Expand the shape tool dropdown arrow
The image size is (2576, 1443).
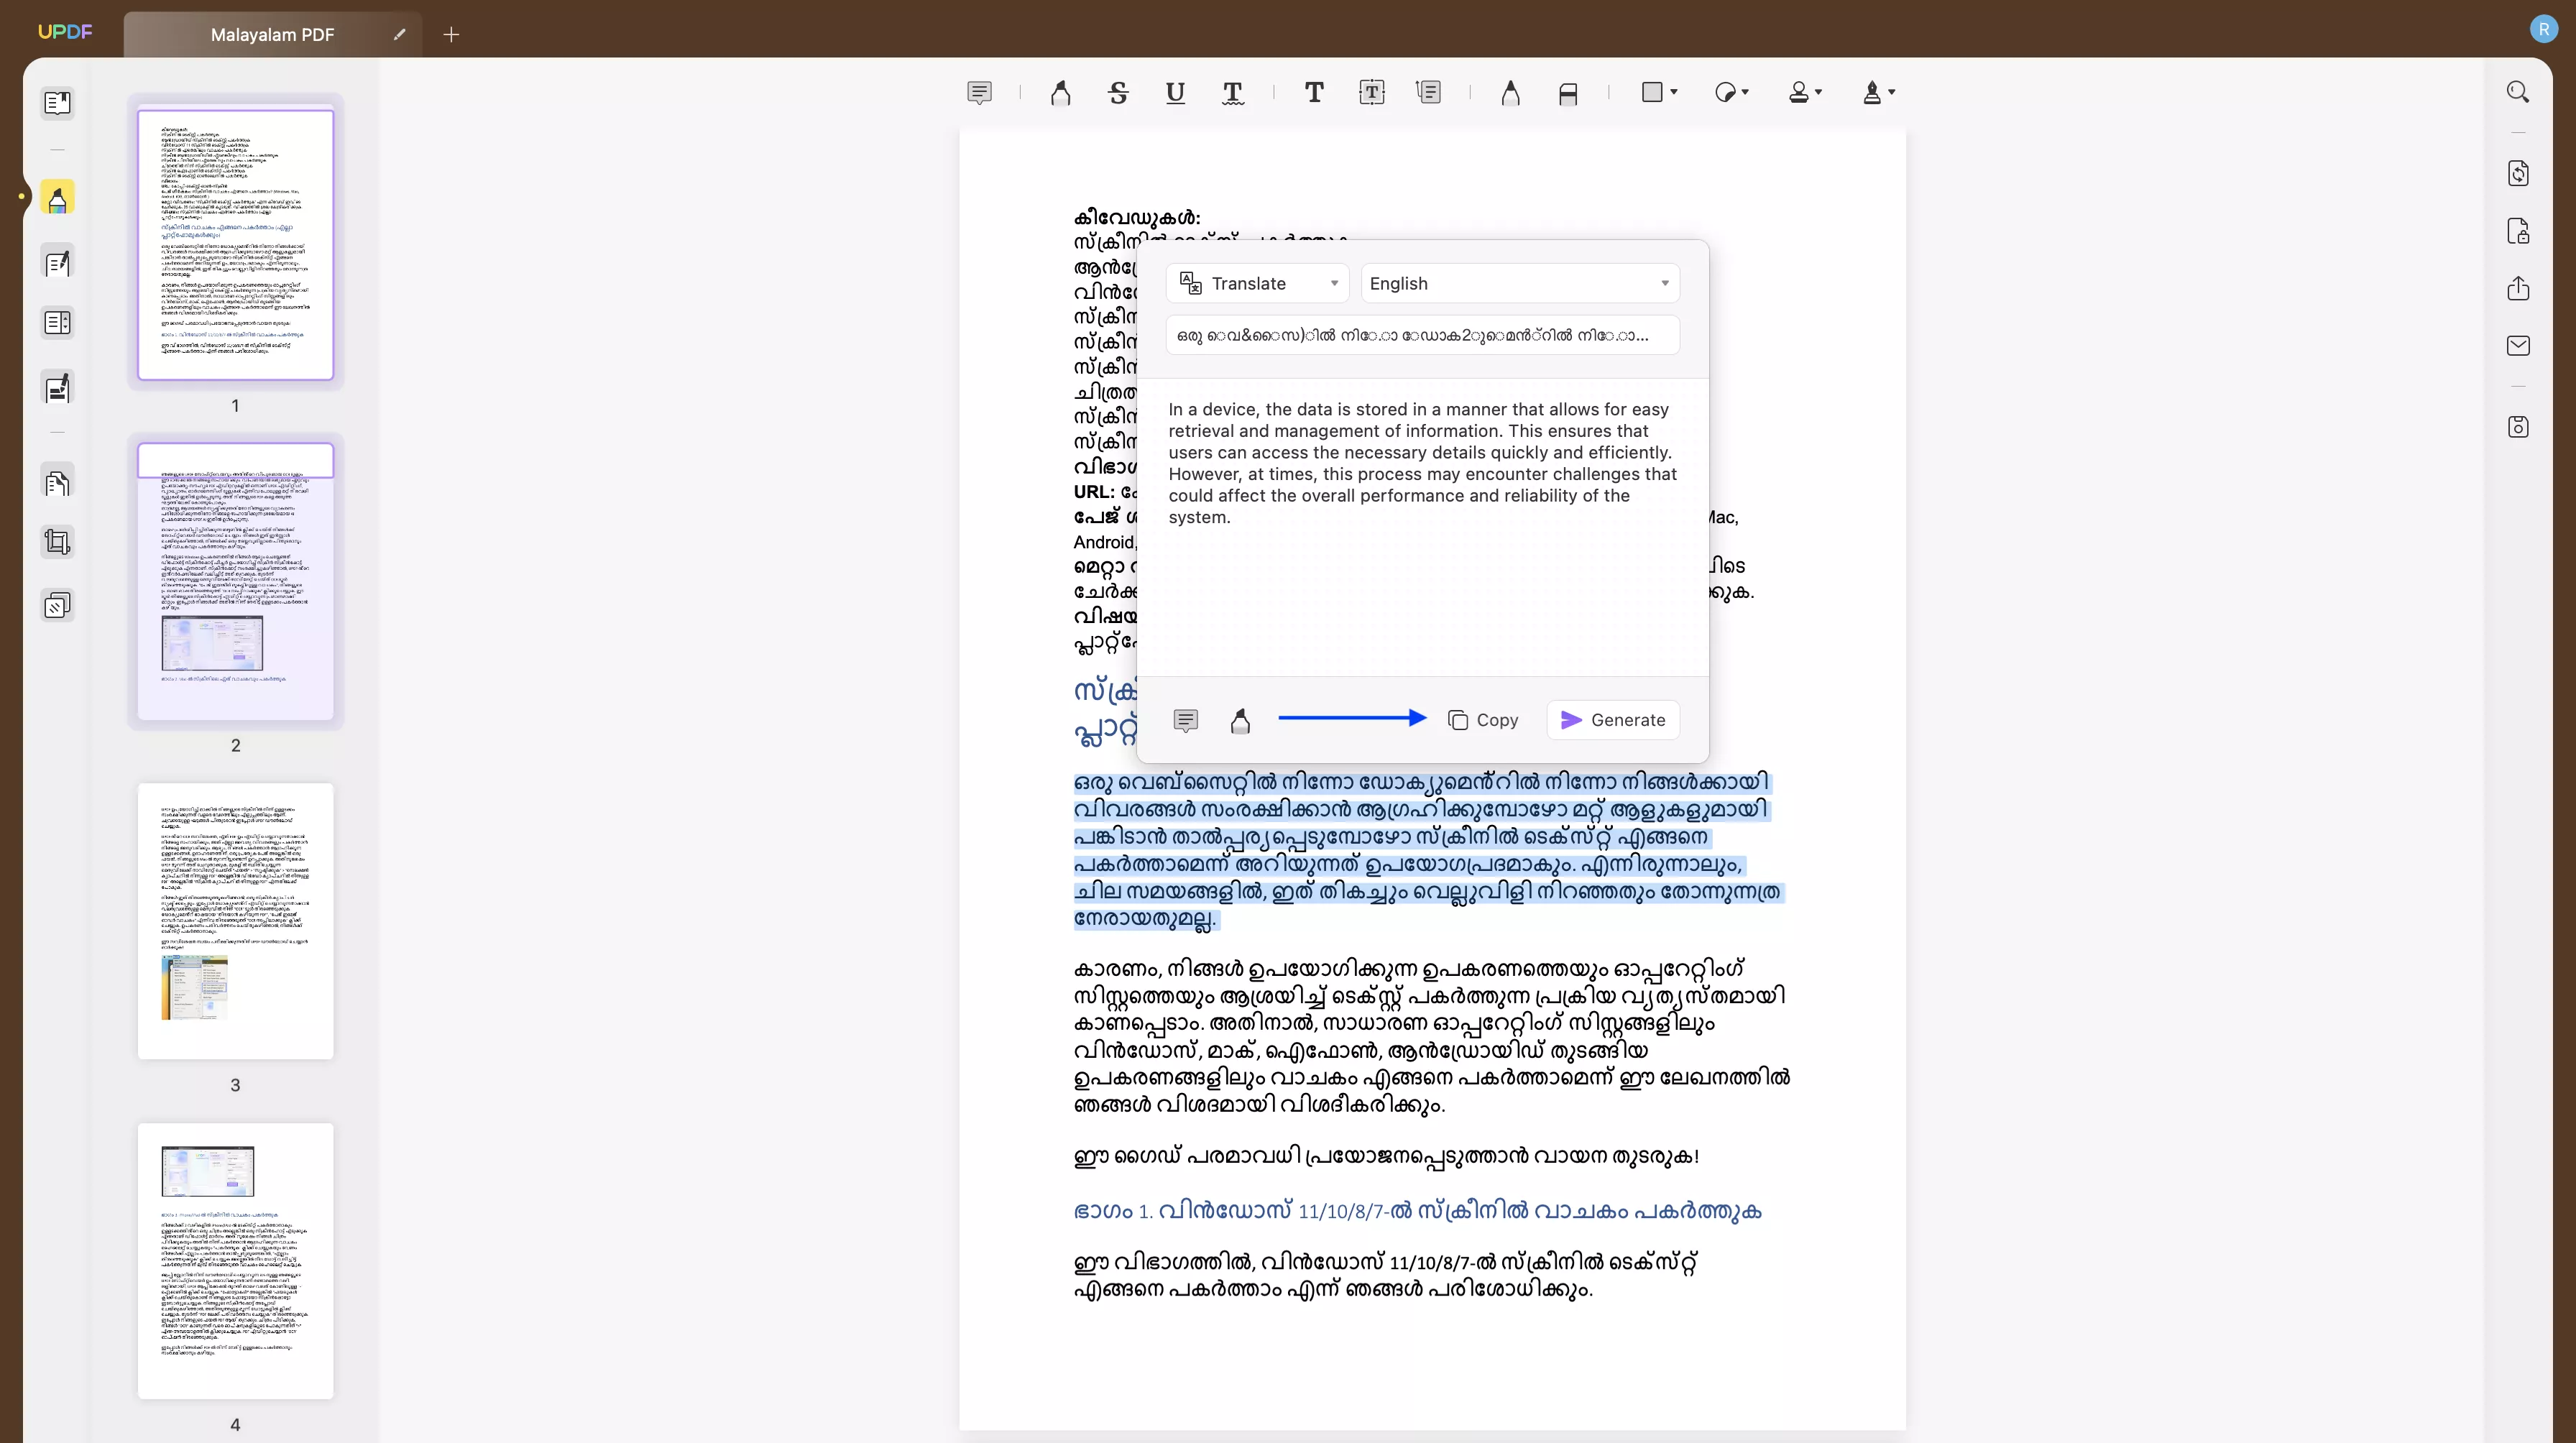[x=1674, y=92]
